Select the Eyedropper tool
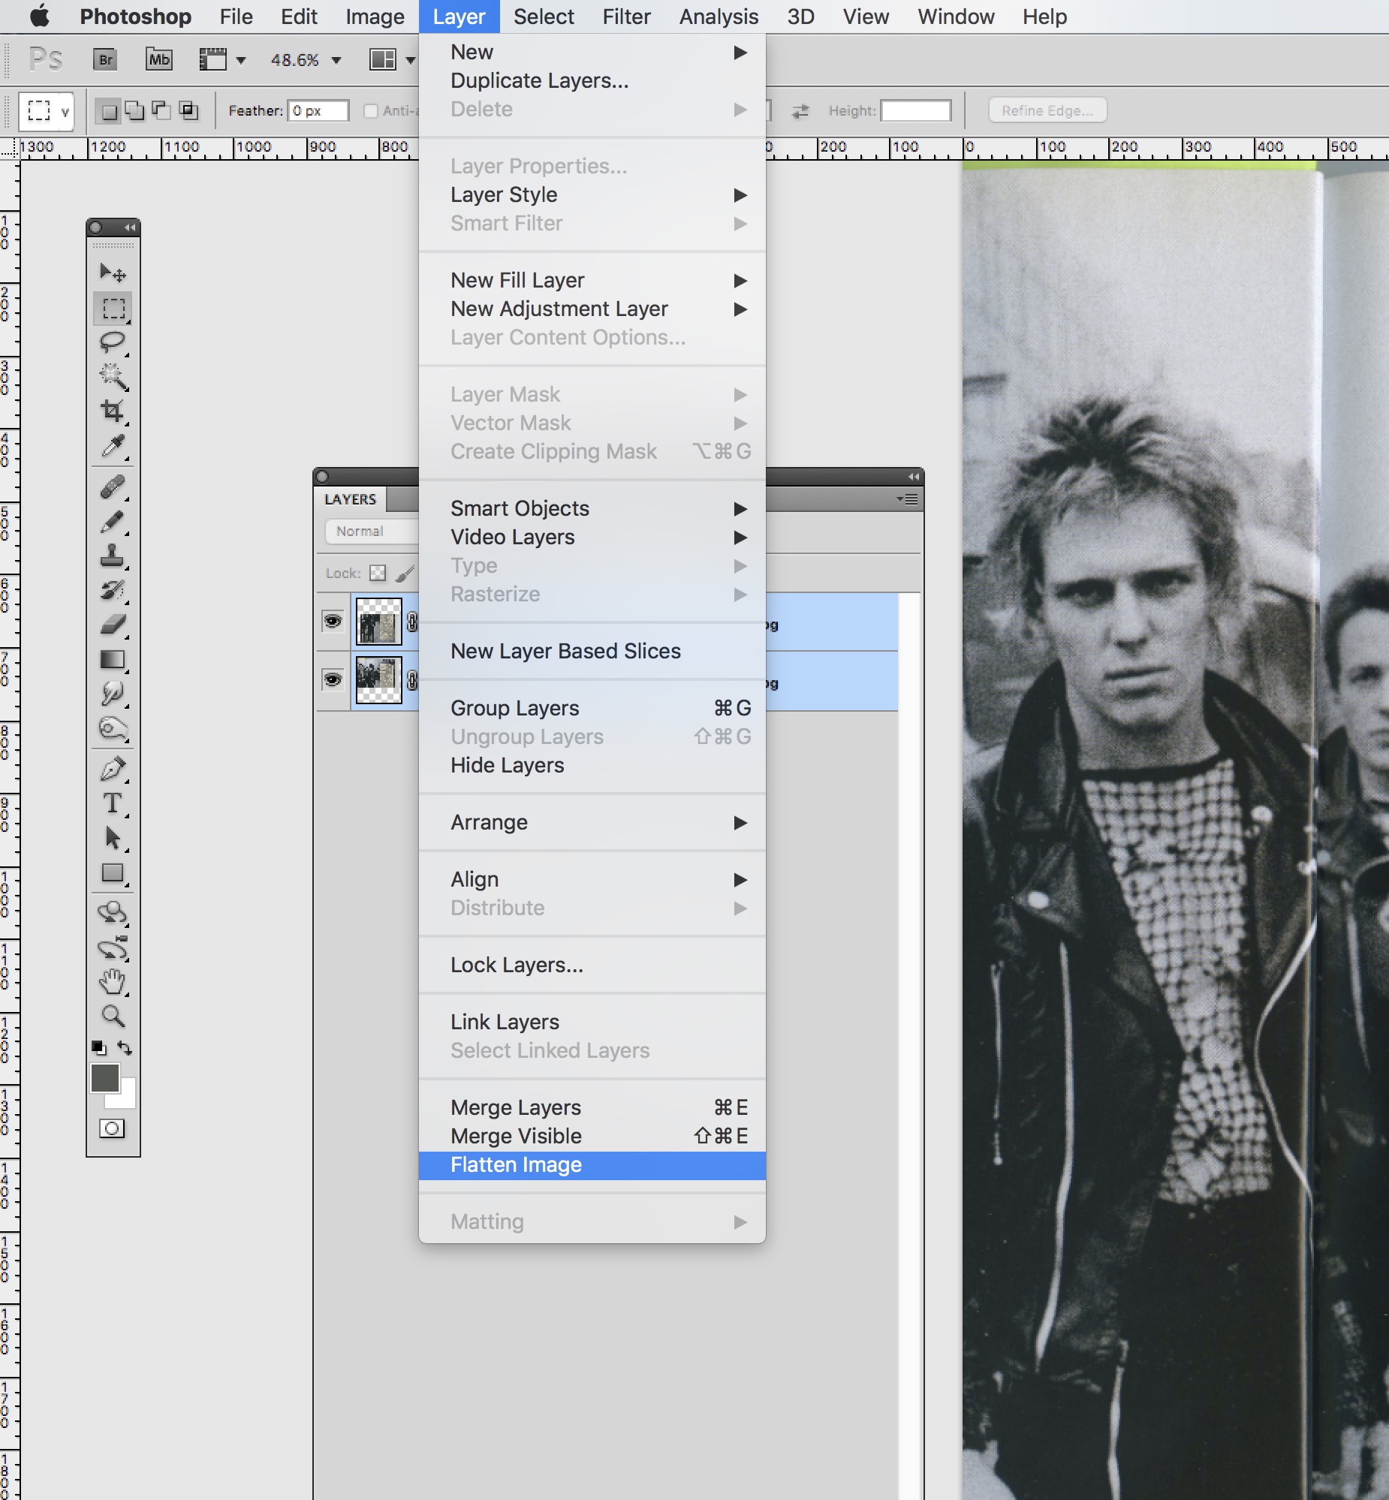1389x1500 pixels. pyautogui.click(x=113, y=447)
